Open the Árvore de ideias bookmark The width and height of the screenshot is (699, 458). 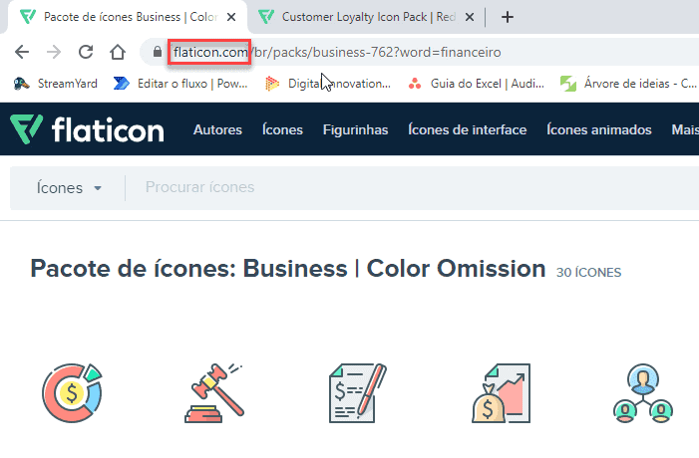(628, 84)
